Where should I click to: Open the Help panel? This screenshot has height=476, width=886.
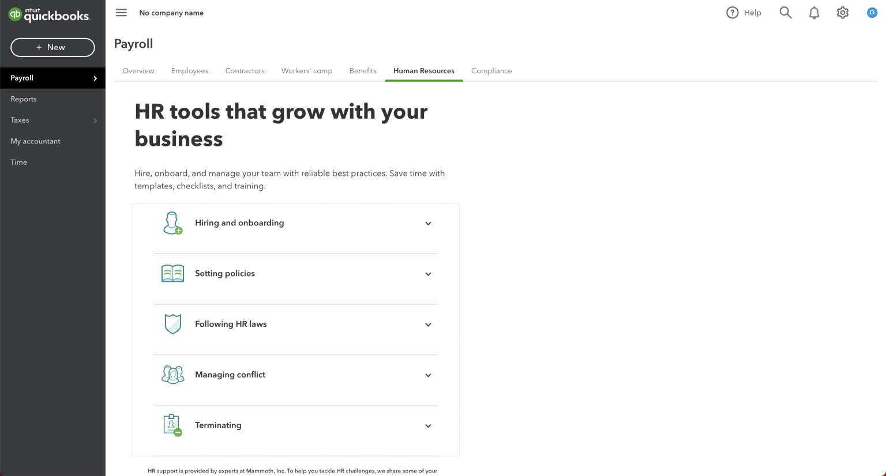pyautogui.click(x=744, y=12)
